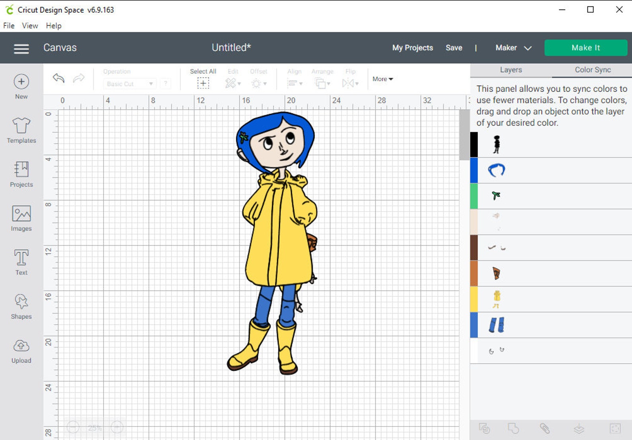Click the Select All icon
632x440 pixels.
[x=203, y=83]
